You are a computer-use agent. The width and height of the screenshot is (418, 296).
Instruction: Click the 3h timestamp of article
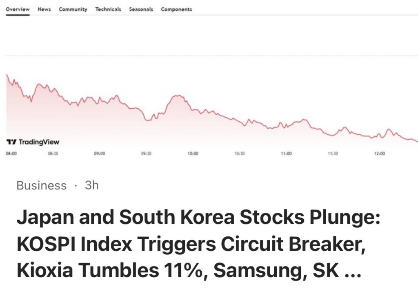tap(92, 185)
